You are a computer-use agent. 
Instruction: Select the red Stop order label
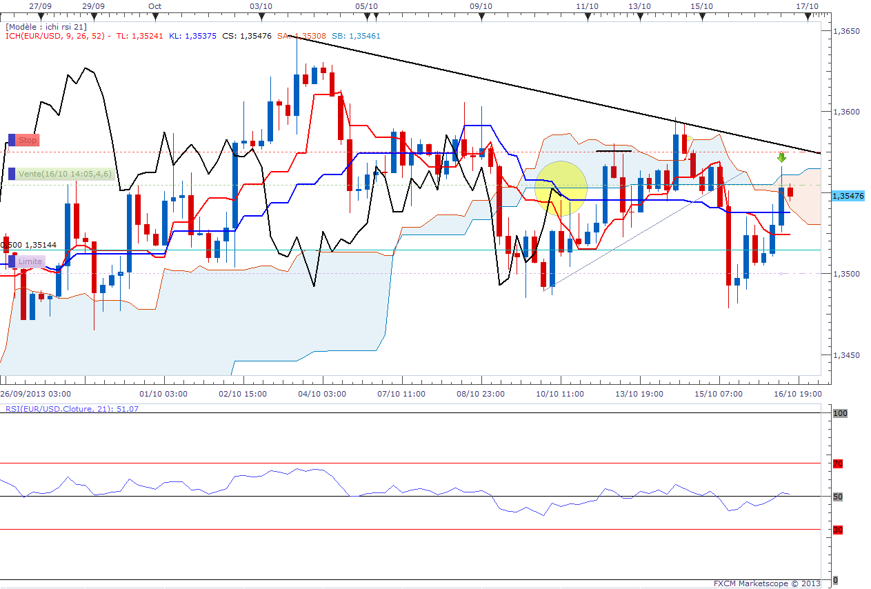[x=23, y=140]
